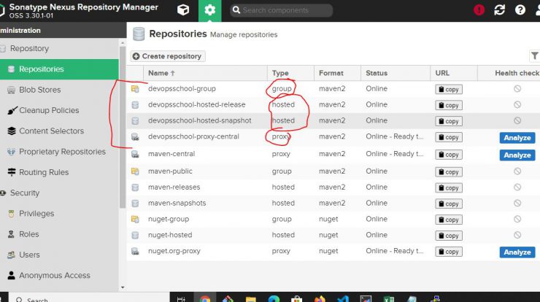Open File Explorer from the taskbar
The width and height of the screenshot is (540, 302).
[251, 298]
